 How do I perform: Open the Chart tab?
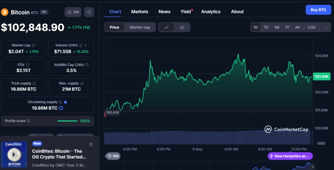pyautogui.click(x=115, y=12)
